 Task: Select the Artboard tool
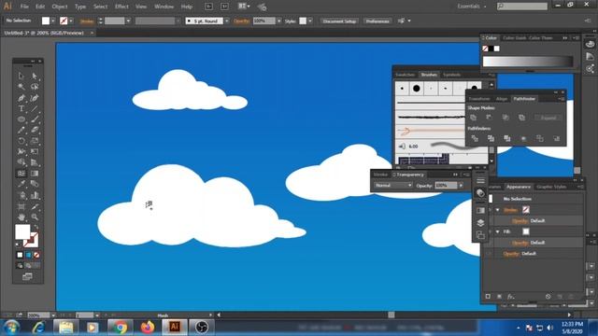pyautogui.click(x=21, y=206)
